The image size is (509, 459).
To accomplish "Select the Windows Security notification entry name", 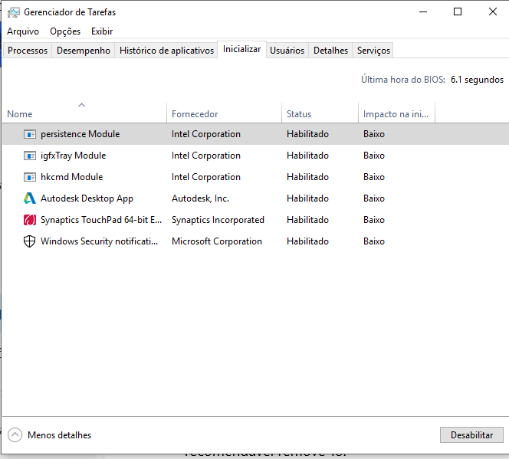I will 100,241.
